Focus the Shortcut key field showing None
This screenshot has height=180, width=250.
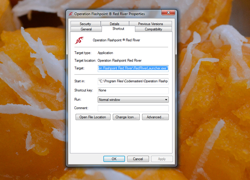(x=133, y=90)
